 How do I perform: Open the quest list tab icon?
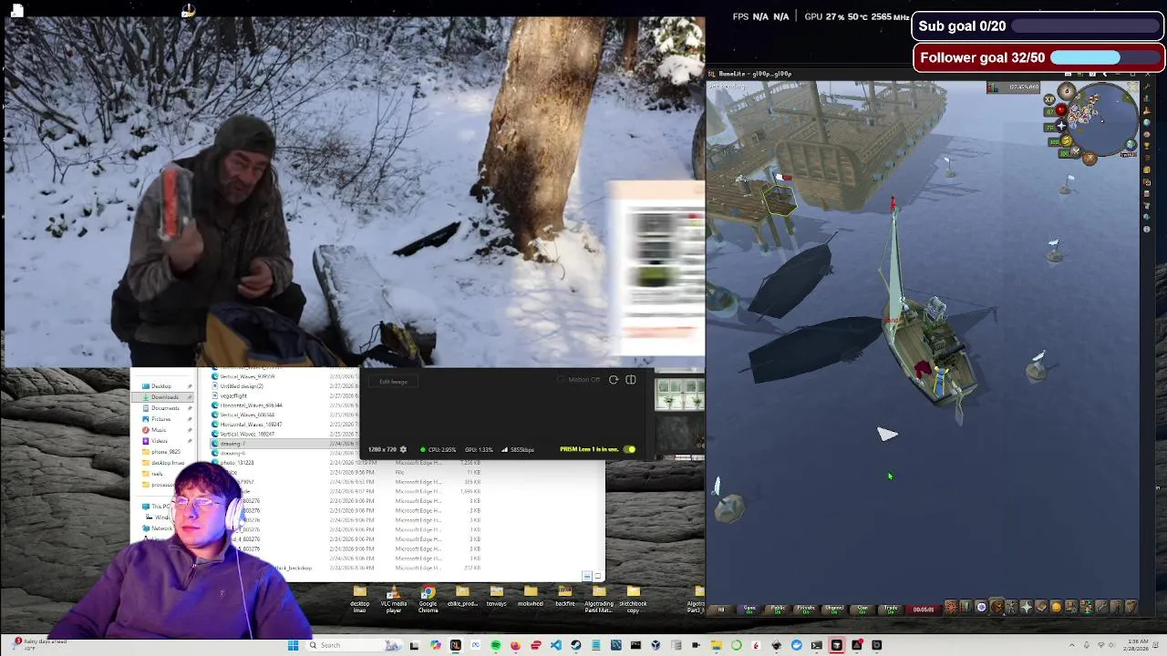point(981,607)
